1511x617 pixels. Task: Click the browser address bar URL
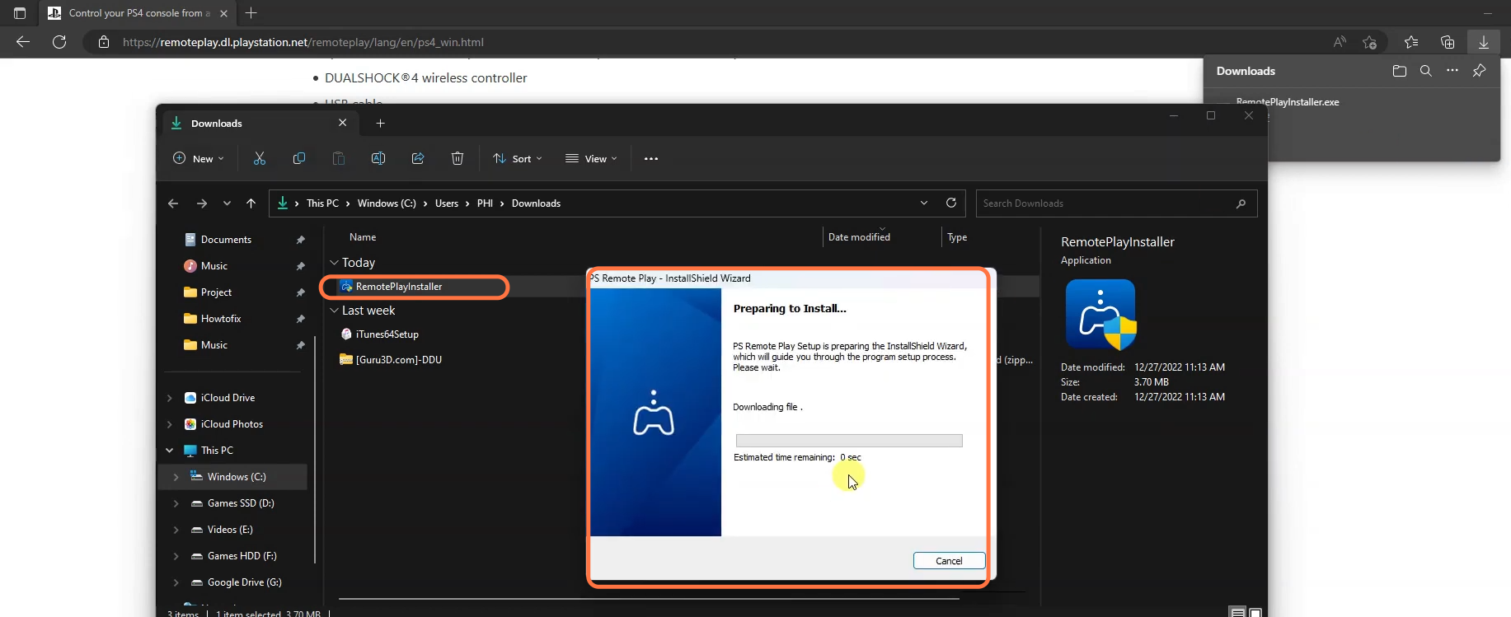click(303, 42)
